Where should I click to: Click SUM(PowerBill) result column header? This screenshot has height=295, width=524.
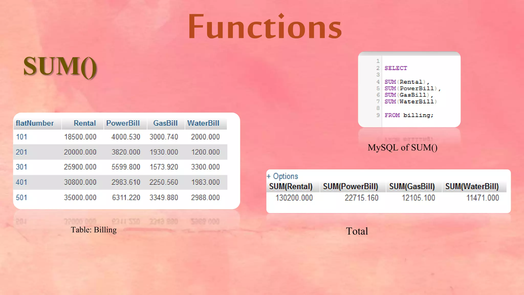pos(351,187)
